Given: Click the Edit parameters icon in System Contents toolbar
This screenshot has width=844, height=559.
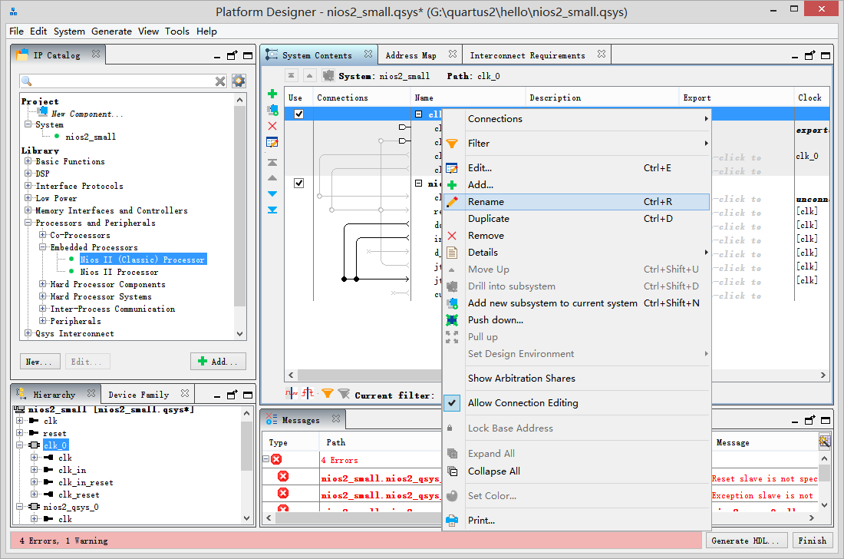Looking at the screenshot, I should click(x=272, y=142).
